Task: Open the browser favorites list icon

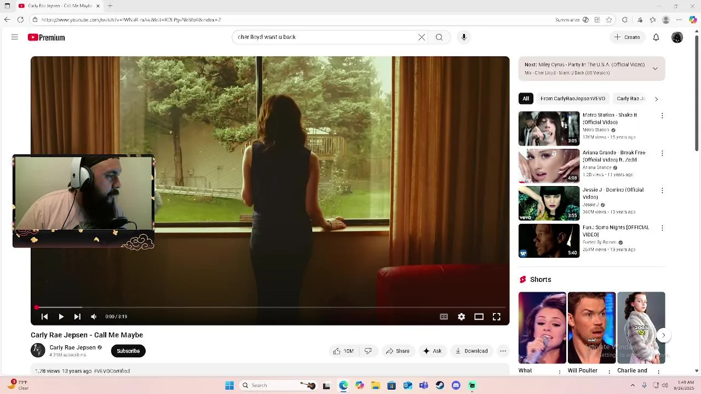Action: click(x=653, y=20)
